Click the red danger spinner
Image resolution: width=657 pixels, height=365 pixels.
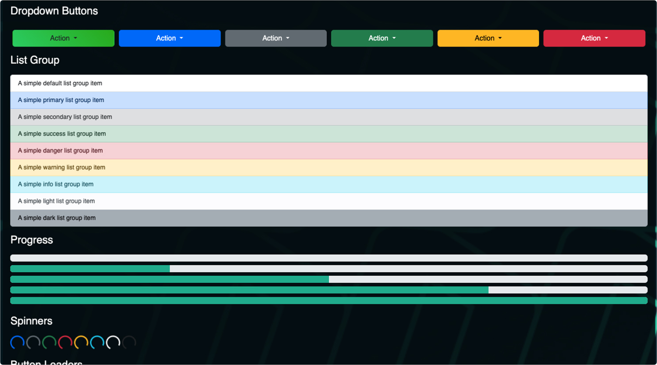pos(65,342)
